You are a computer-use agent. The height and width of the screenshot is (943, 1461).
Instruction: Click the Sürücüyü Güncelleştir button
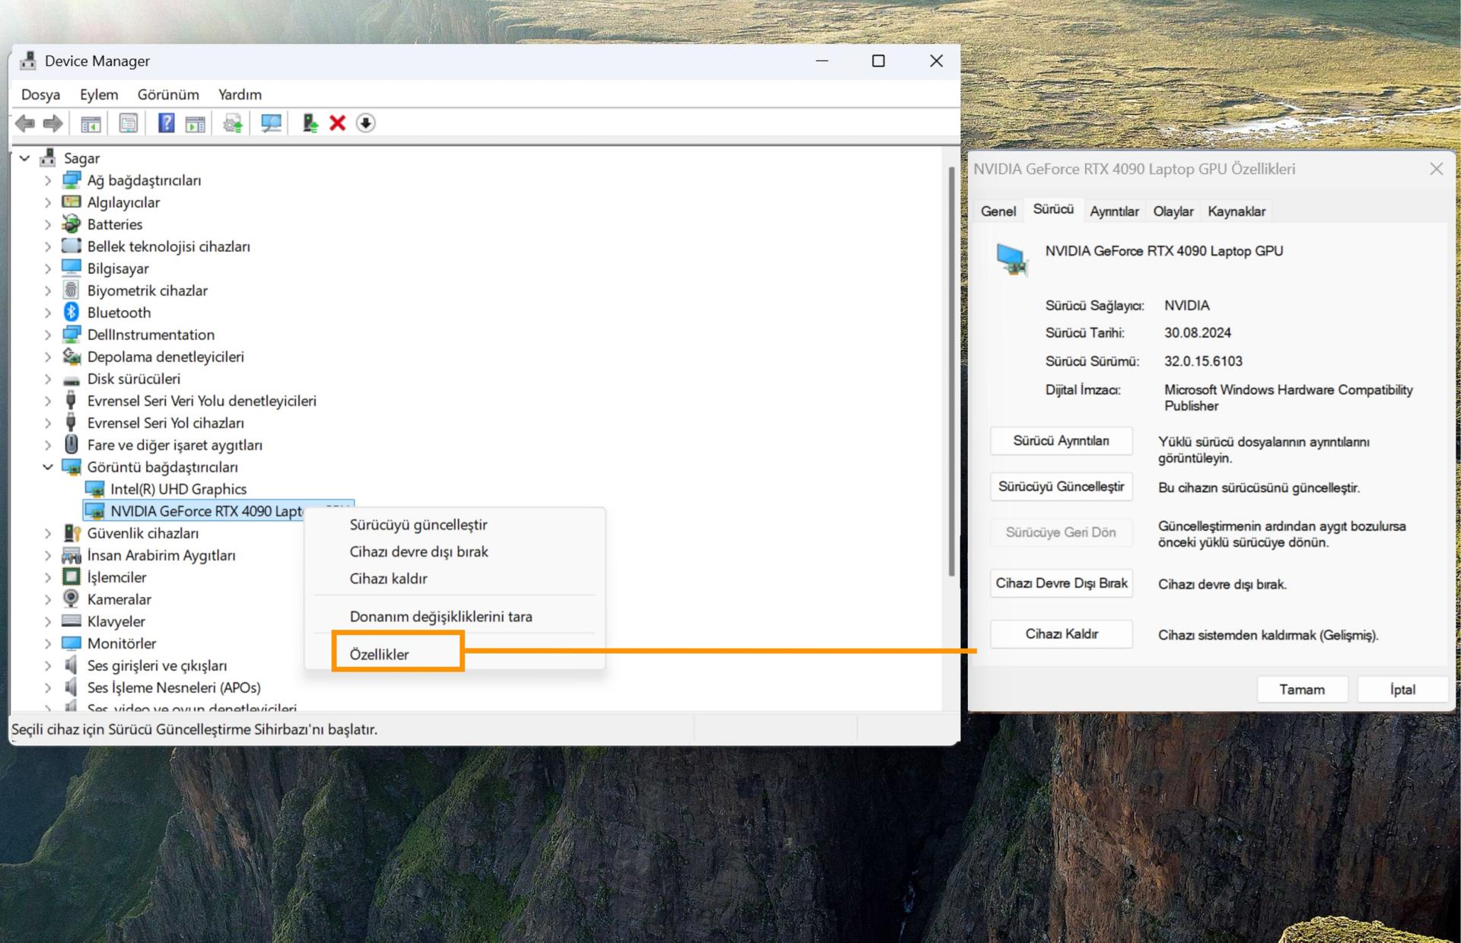[x=1061, y=487]
